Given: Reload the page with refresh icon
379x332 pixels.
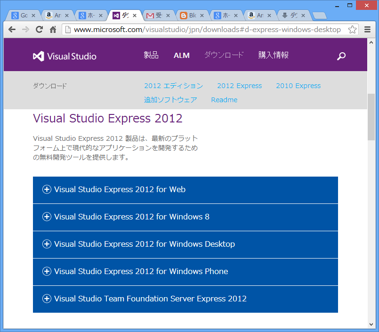Looking at the screenshot, I should [39, 30].
